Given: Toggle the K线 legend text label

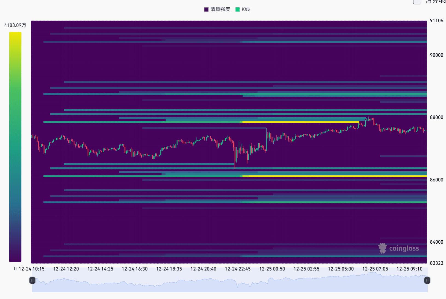Looking at the screenshot, I should pyautogui.click(x=246, y=10).
